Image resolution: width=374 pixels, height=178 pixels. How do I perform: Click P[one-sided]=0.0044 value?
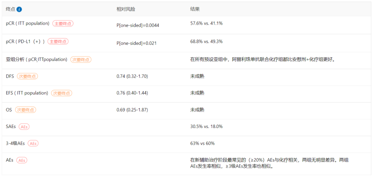pyautogui.click(x=137, y=25)
